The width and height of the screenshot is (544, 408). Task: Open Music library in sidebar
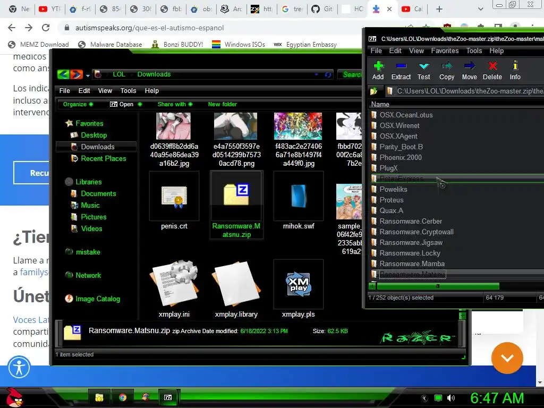click(86, 206)
